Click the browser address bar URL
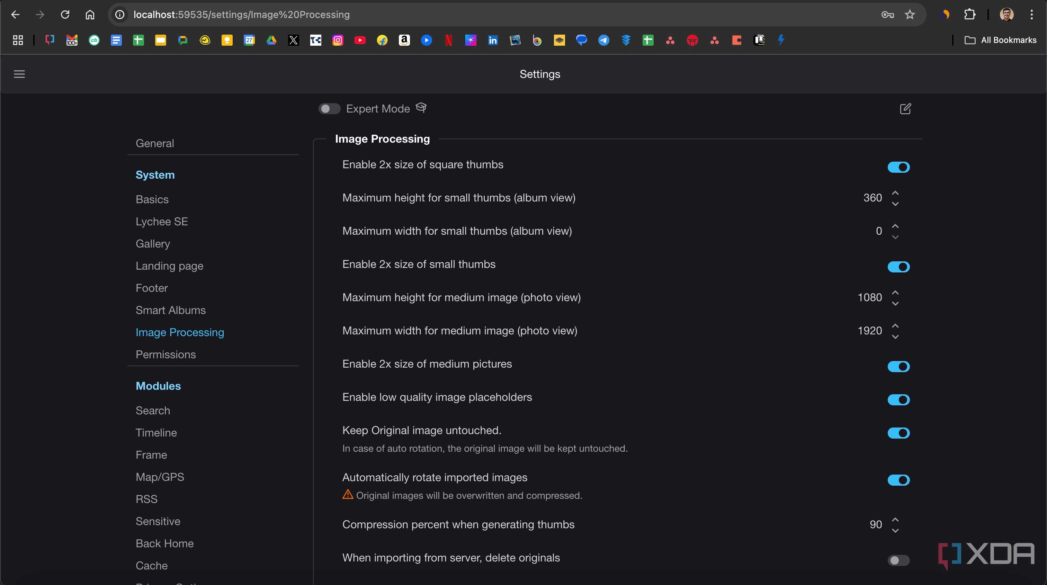Image resolution: width=1047 pixels, height=585 pixels. 241,15
